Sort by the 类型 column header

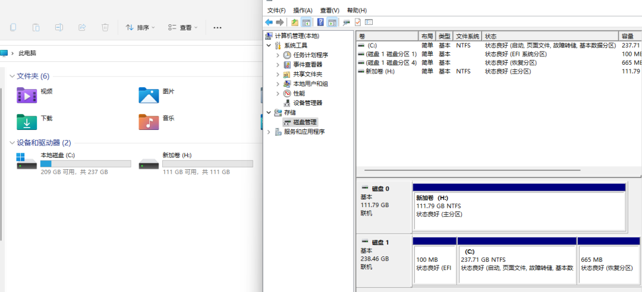pyautogui.click(x=445, y=36)
